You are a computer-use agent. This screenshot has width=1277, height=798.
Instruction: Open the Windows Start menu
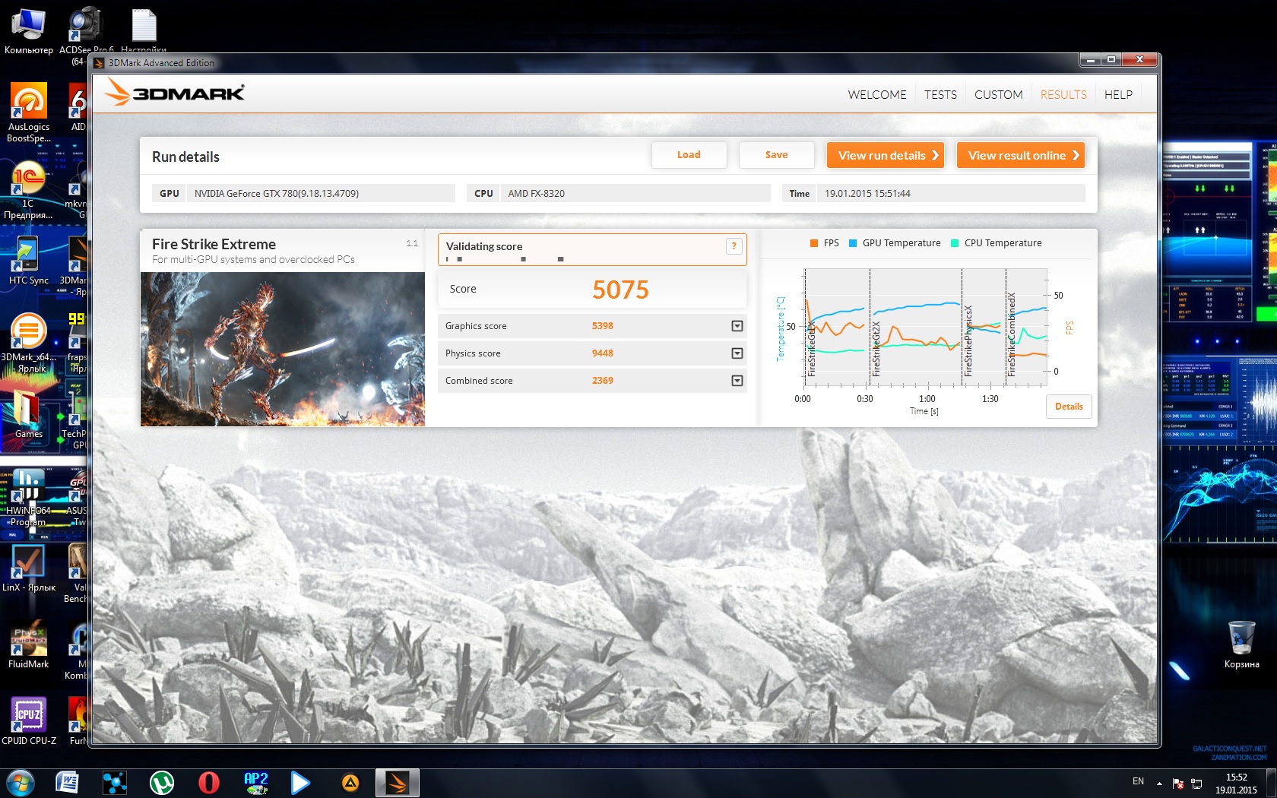click(x=21, y=782)
